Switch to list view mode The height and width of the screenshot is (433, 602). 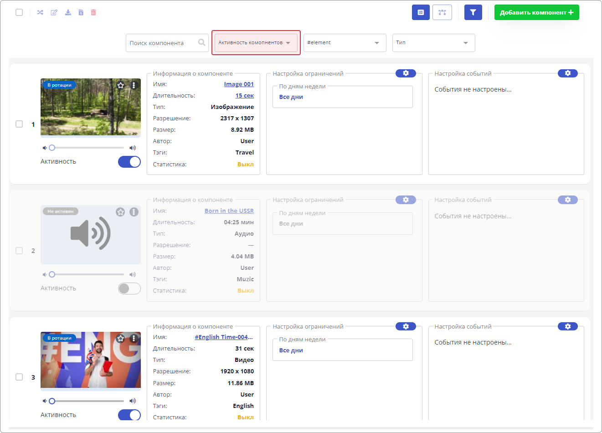tap(421, 12)
